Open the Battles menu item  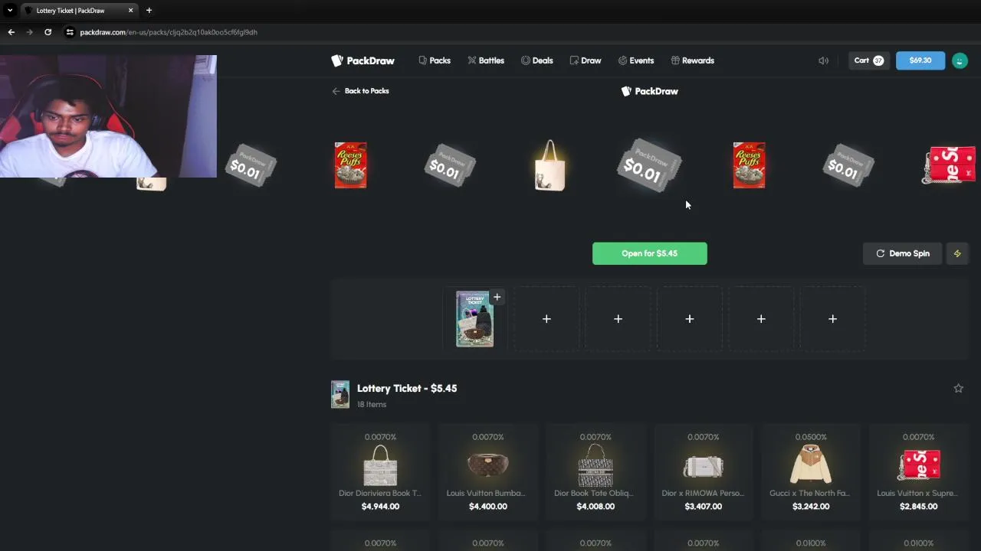486,60
